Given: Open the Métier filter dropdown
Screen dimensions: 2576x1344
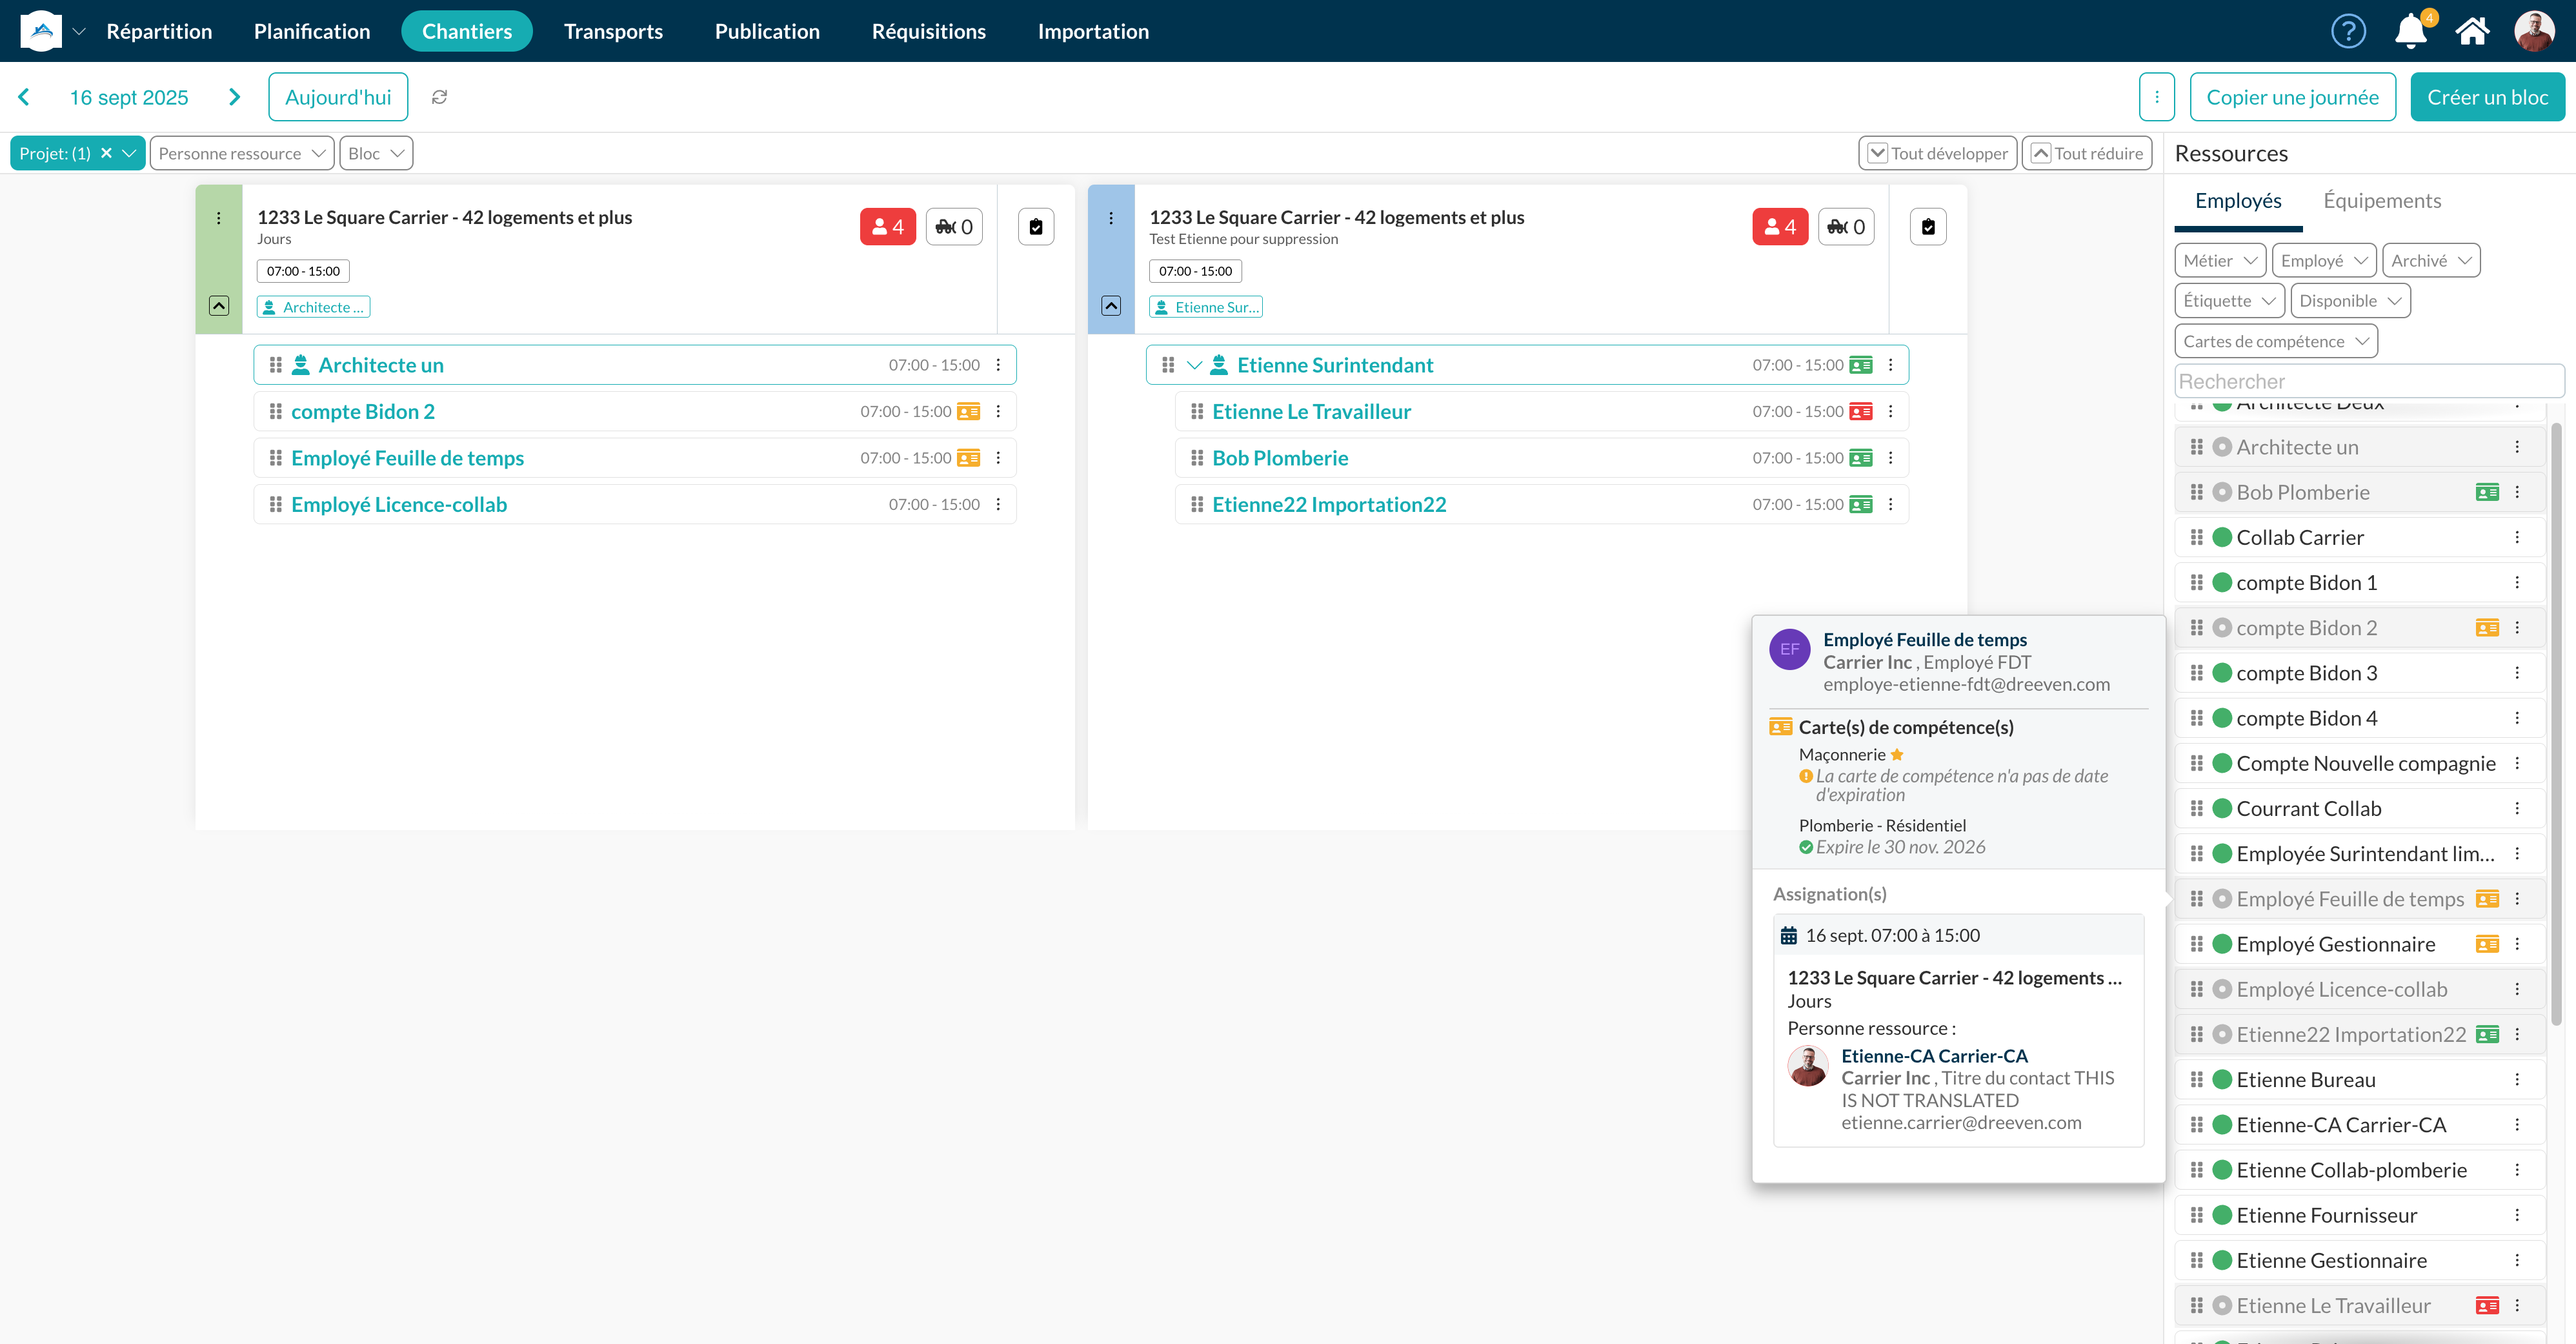Looking at the screenshot, I should [x=2220, y=260].
